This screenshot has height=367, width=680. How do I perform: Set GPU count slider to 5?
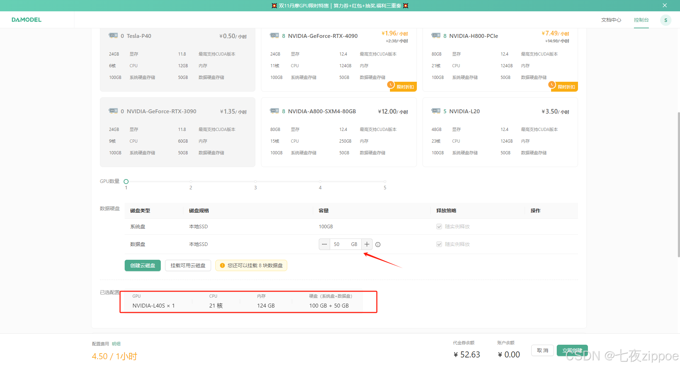coord(385,182)
